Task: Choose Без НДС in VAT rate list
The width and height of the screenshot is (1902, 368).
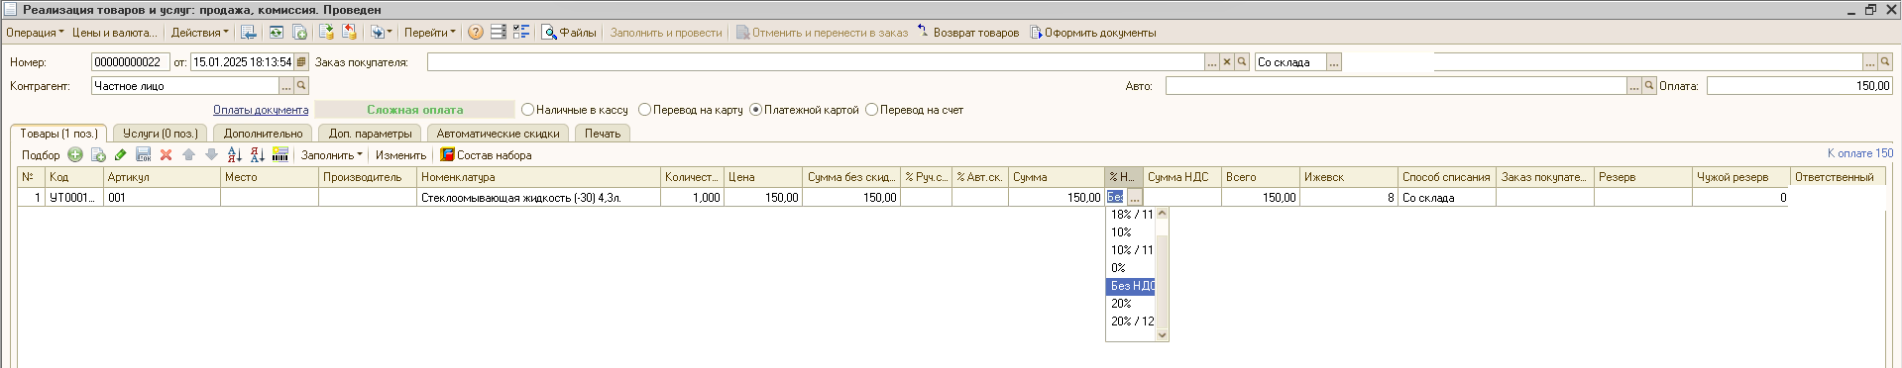Action: [1131, 286]
